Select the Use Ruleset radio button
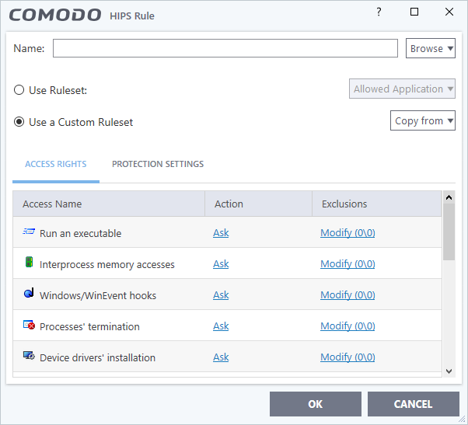 (x=19, y=90)
